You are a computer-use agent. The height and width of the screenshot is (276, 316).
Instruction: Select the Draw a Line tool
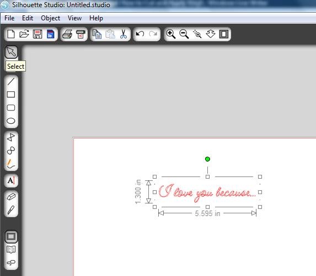tap(11, 81)
